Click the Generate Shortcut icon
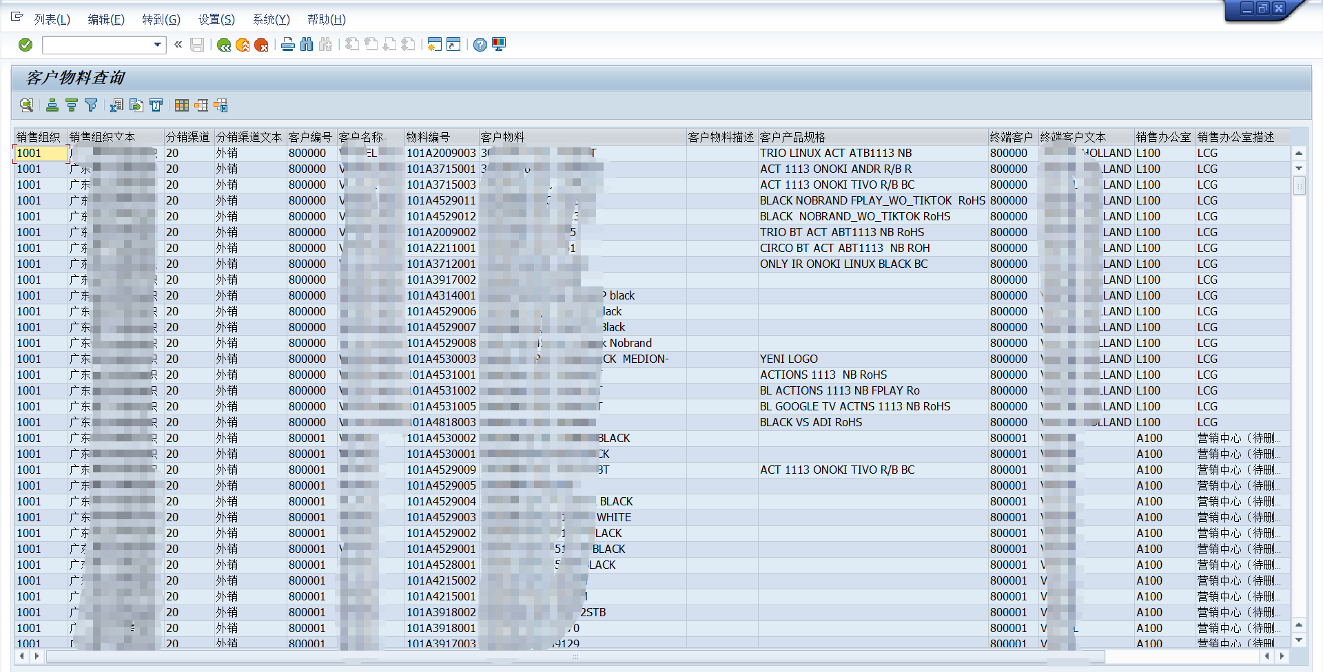The image size is (1323, 672). (x=453, y=45)
